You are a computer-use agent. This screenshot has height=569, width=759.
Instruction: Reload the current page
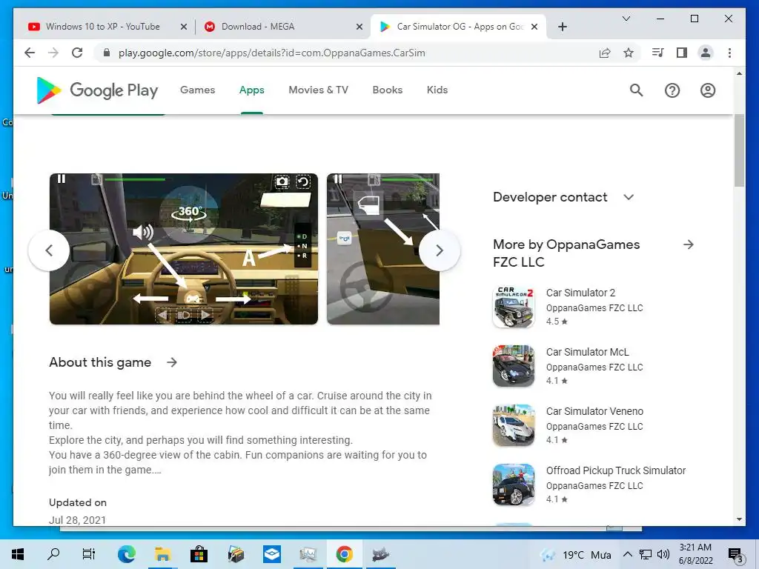click(x=77, y=53)
